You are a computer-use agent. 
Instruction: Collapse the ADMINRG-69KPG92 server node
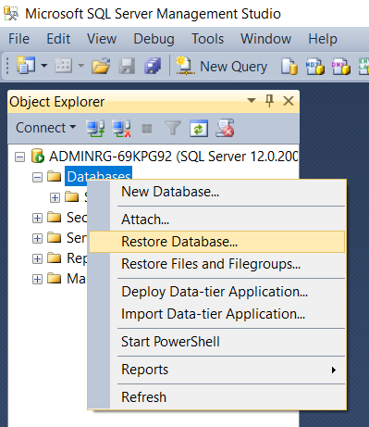(x=19, y=157)
